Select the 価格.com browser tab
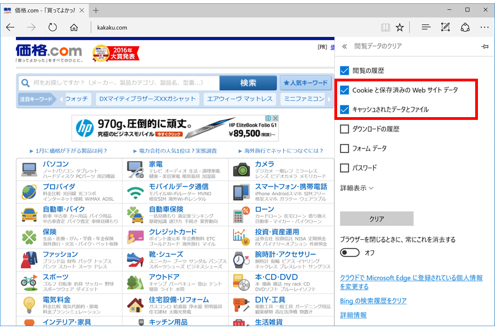Image resolution: width=495 pixels, height=330 pixels. tap(45, 10)
